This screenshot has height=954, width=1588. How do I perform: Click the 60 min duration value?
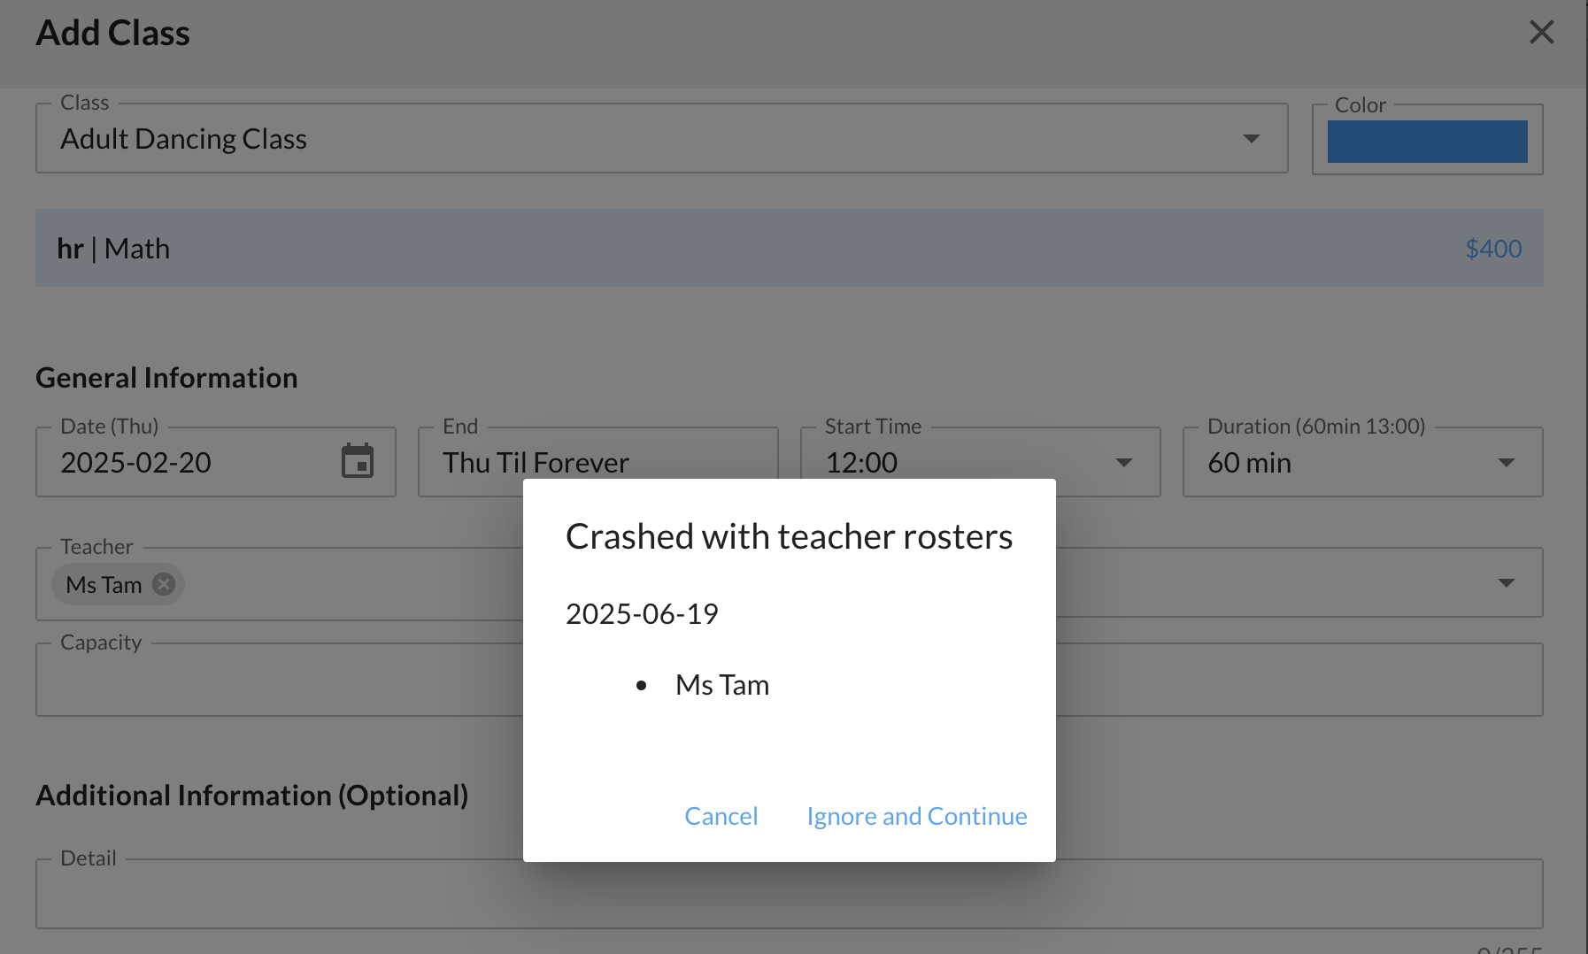click(1249, 463)
